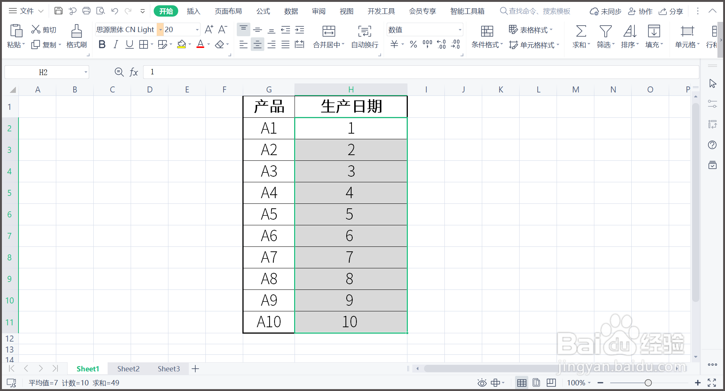Click the borders icon
The image size is (725, 391).
coord(143,45)
